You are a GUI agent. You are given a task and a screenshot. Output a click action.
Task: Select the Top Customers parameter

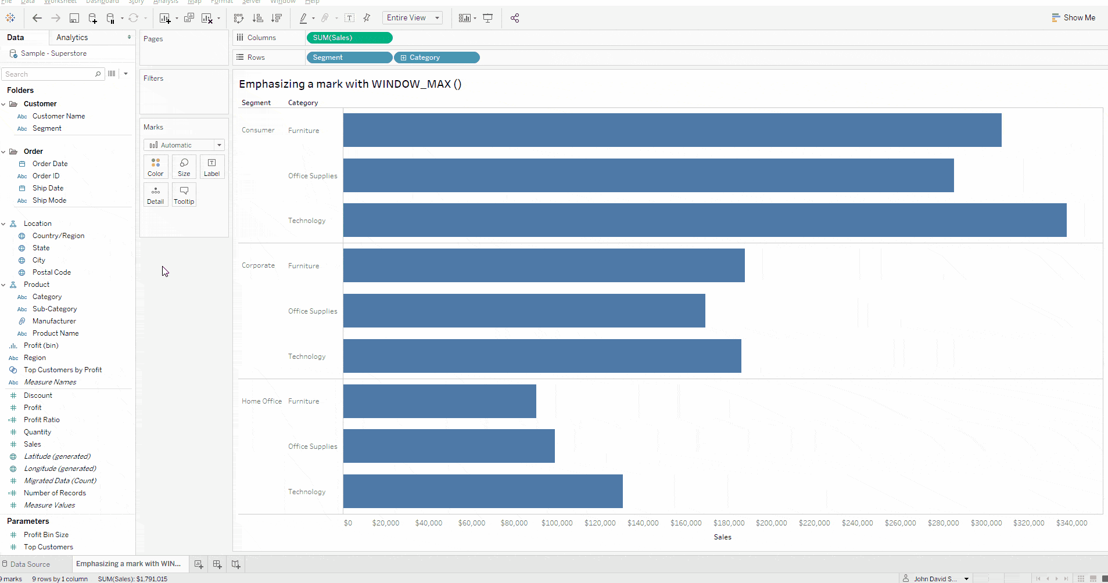(x=48, y=547)
